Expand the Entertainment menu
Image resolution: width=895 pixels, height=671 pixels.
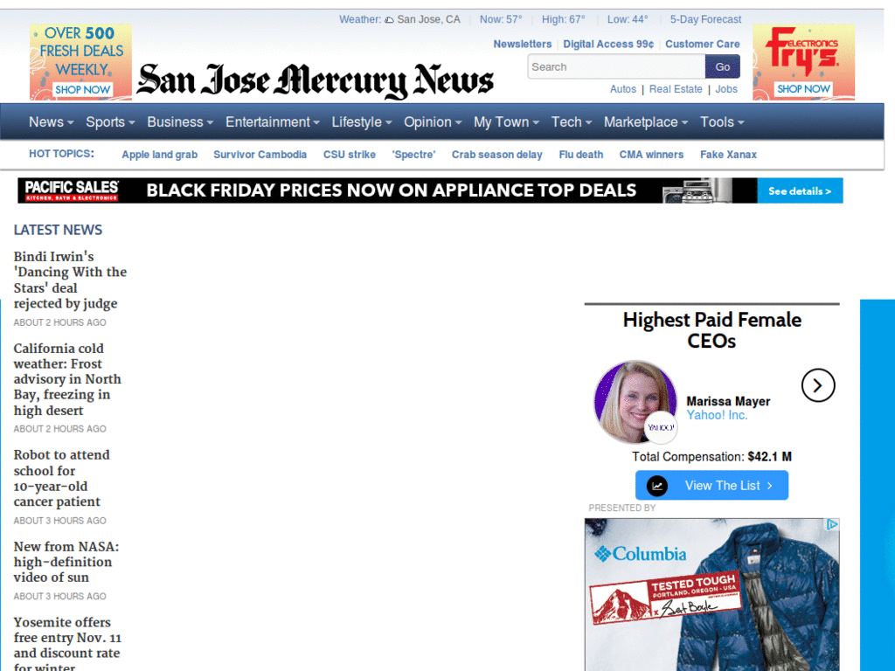point(273,122)
